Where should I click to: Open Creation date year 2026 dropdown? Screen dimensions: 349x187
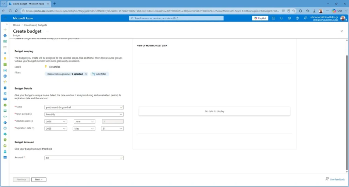[56, 121]
